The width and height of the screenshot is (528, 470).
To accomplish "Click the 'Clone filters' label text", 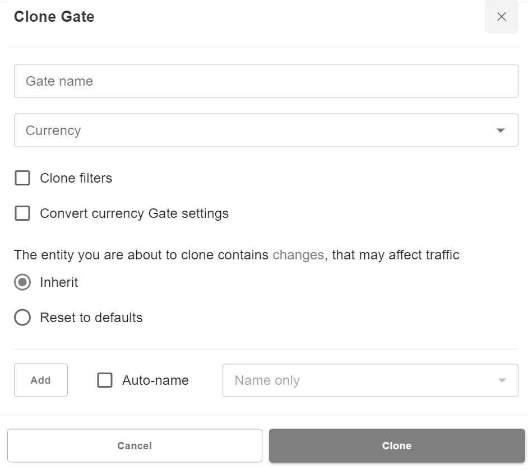I will point(76,178).
